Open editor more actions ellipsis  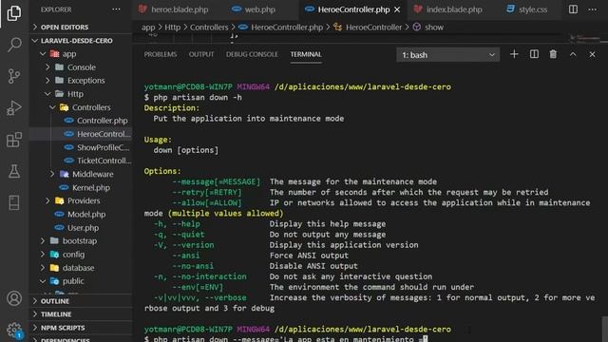coord(592,9)
